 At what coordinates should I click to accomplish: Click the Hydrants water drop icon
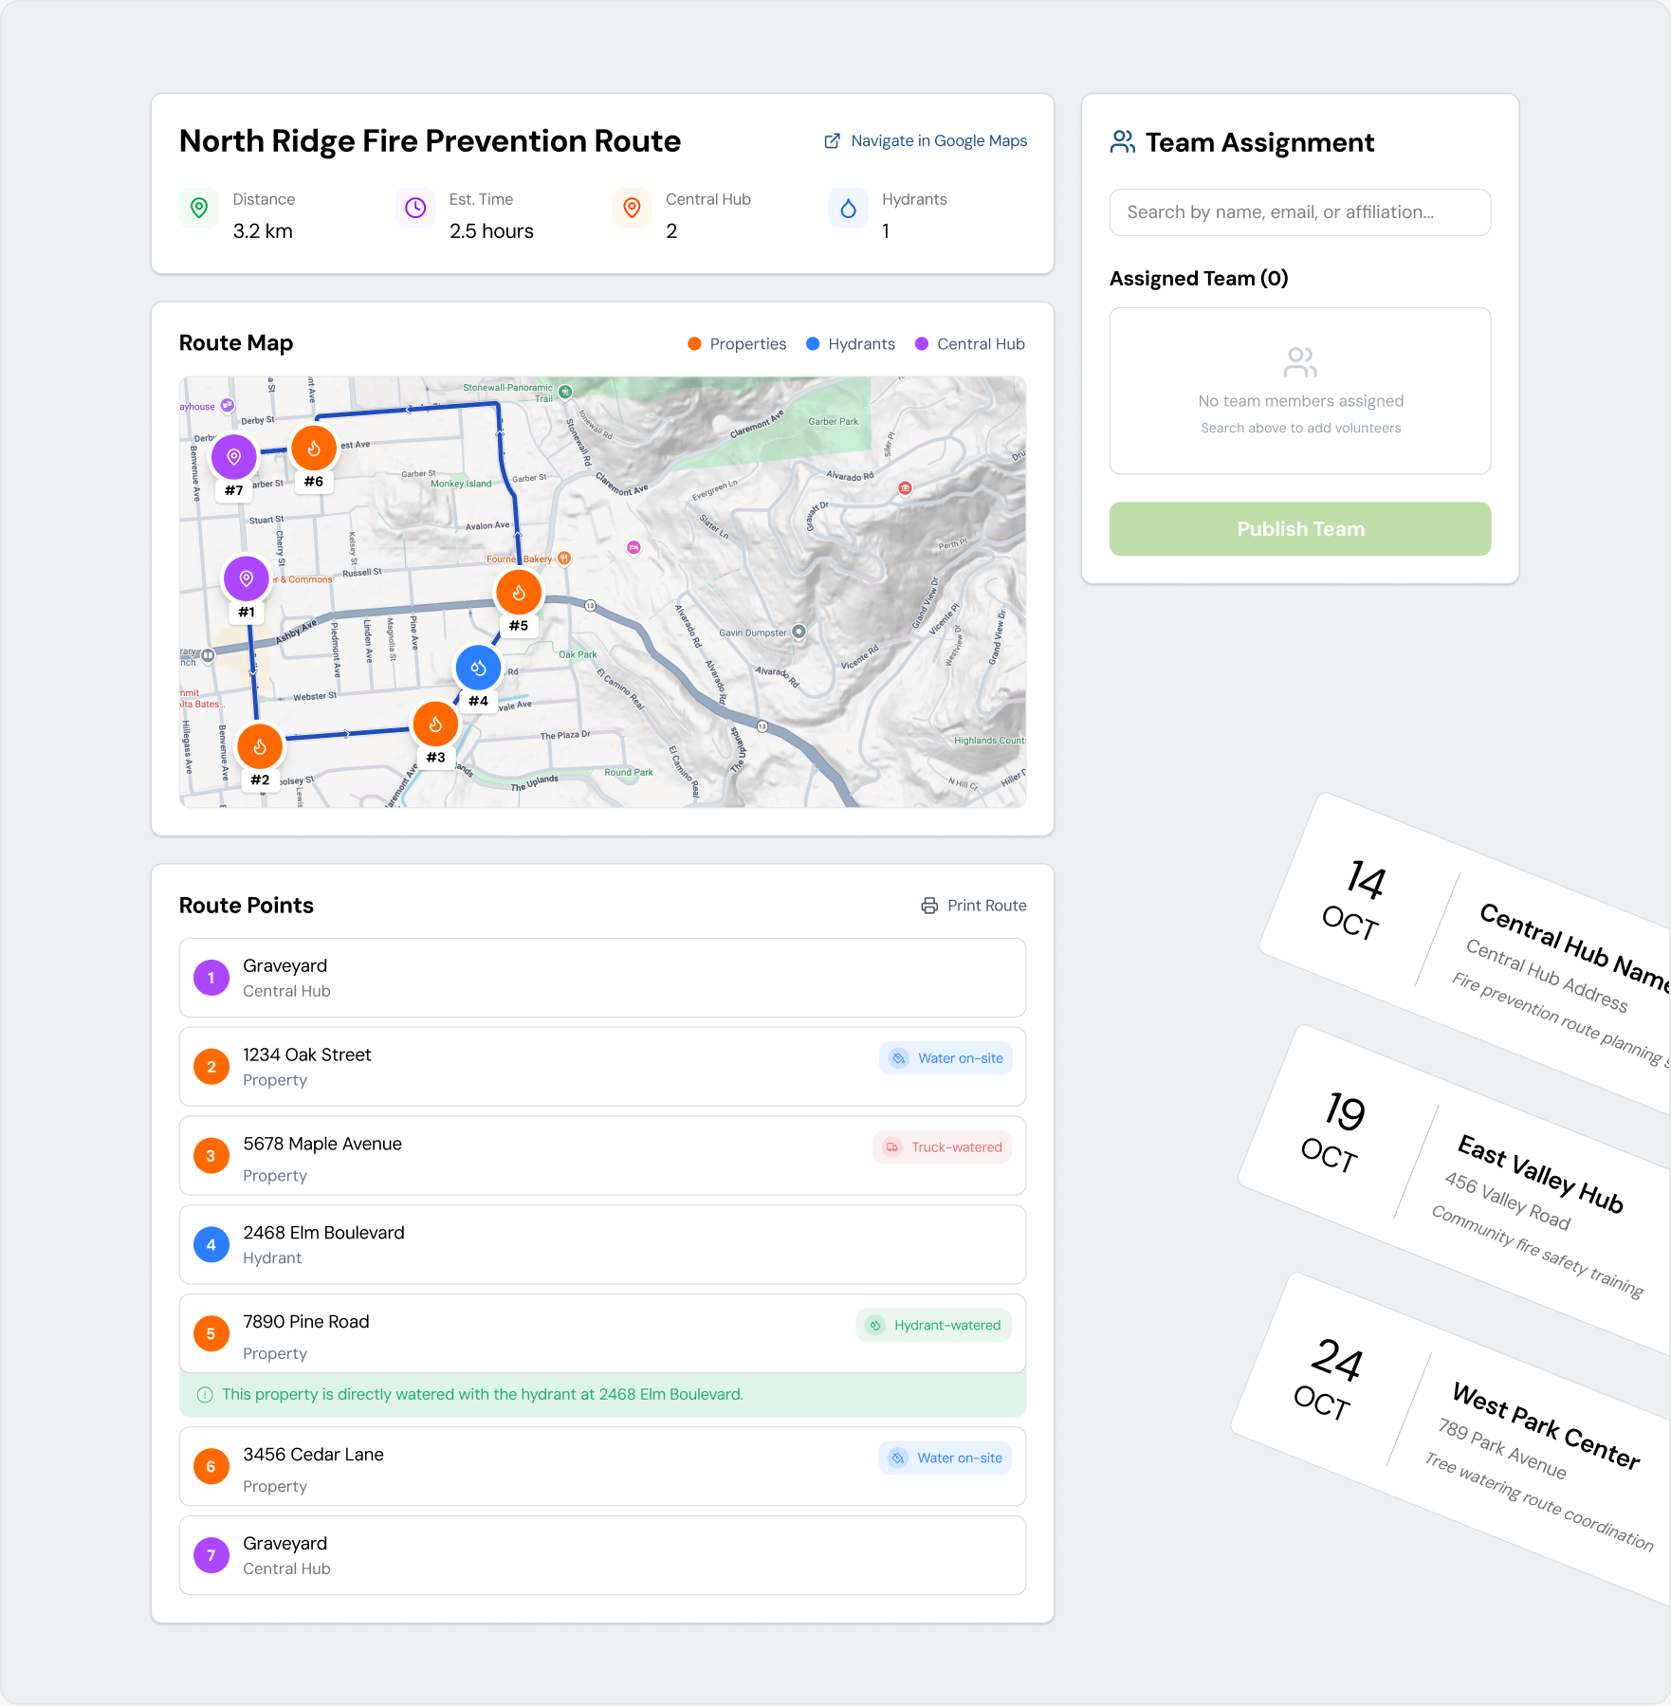(x=848, y=208)
